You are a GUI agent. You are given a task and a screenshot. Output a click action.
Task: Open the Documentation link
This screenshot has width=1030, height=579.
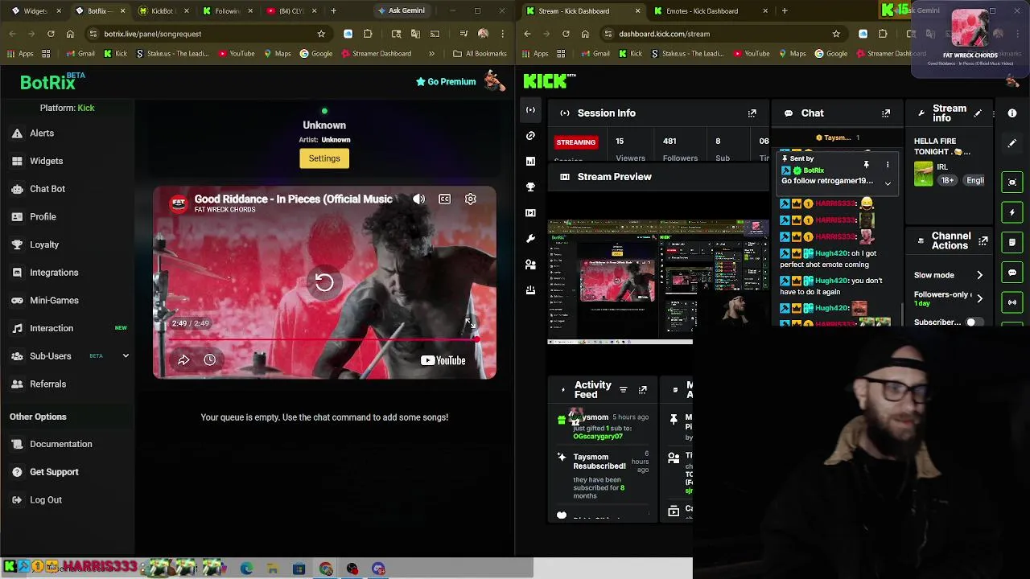tap(60, 444)
